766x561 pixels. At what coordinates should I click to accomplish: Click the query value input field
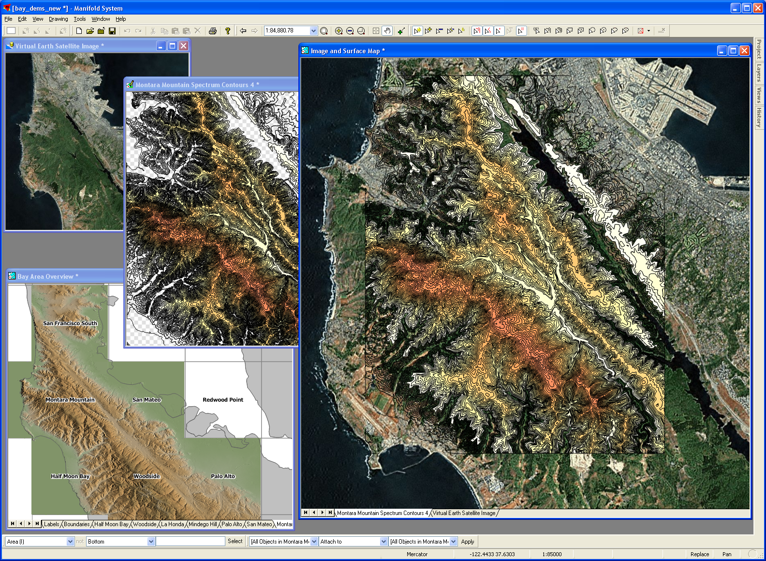pos(191,542)
